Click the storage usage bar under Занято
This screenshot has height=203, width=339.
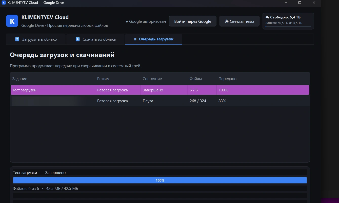288,27
